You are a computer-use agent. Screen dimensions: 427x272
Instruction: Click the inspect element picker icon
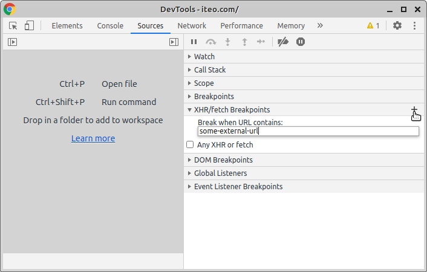pos(13,25)
